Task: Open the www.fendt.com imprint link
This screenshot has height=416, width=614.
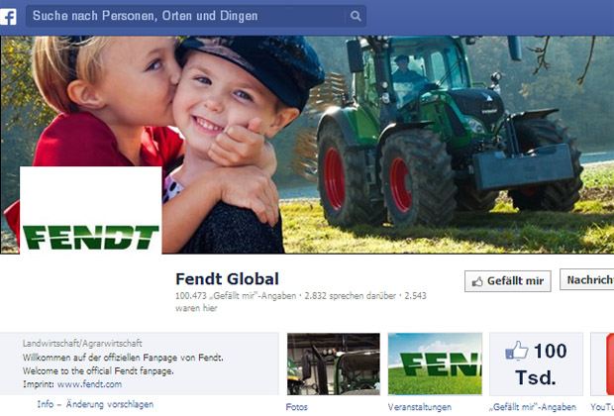Action: (90, 384)
